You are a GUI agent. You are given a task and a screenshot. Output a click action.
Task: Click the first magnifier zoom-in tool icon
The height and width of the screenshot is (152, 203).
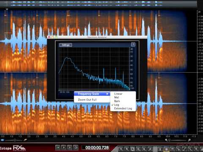(121, 149)
